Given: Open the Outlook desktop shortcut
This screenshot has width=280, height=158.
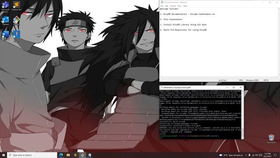Looking at the screenshot, I should [x=5, y=21].
